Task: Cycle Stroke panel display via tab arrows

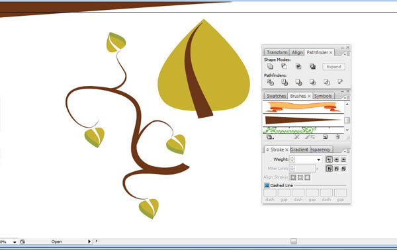Action: [x=267, y=149]
